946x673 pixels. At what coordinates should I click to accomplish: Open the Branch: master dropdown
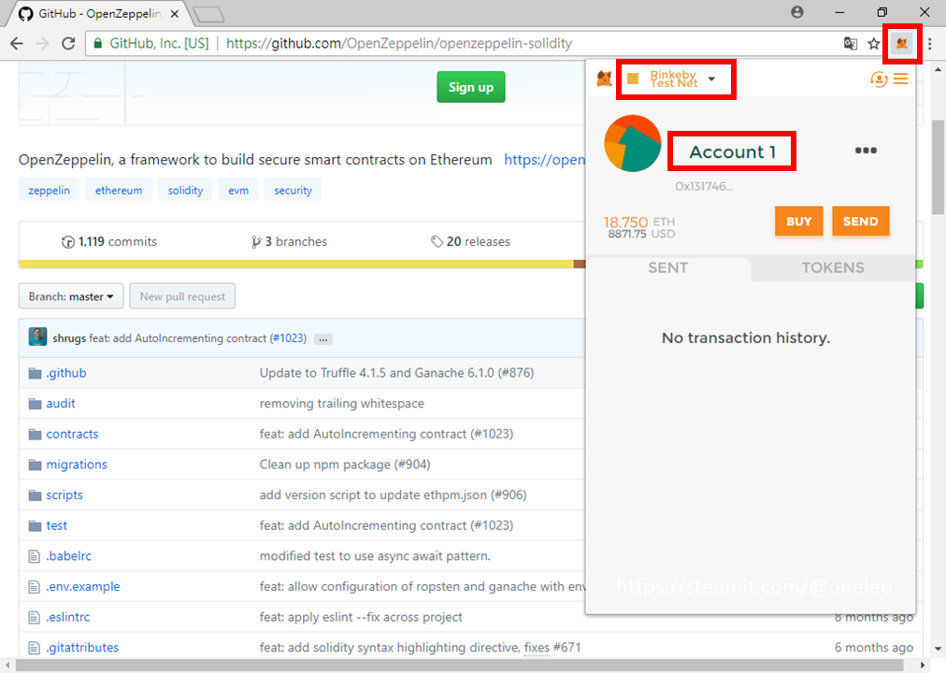point(71,296)
